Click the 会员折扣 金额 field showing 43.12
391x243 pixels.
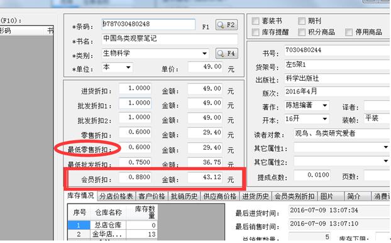[205, 177]
